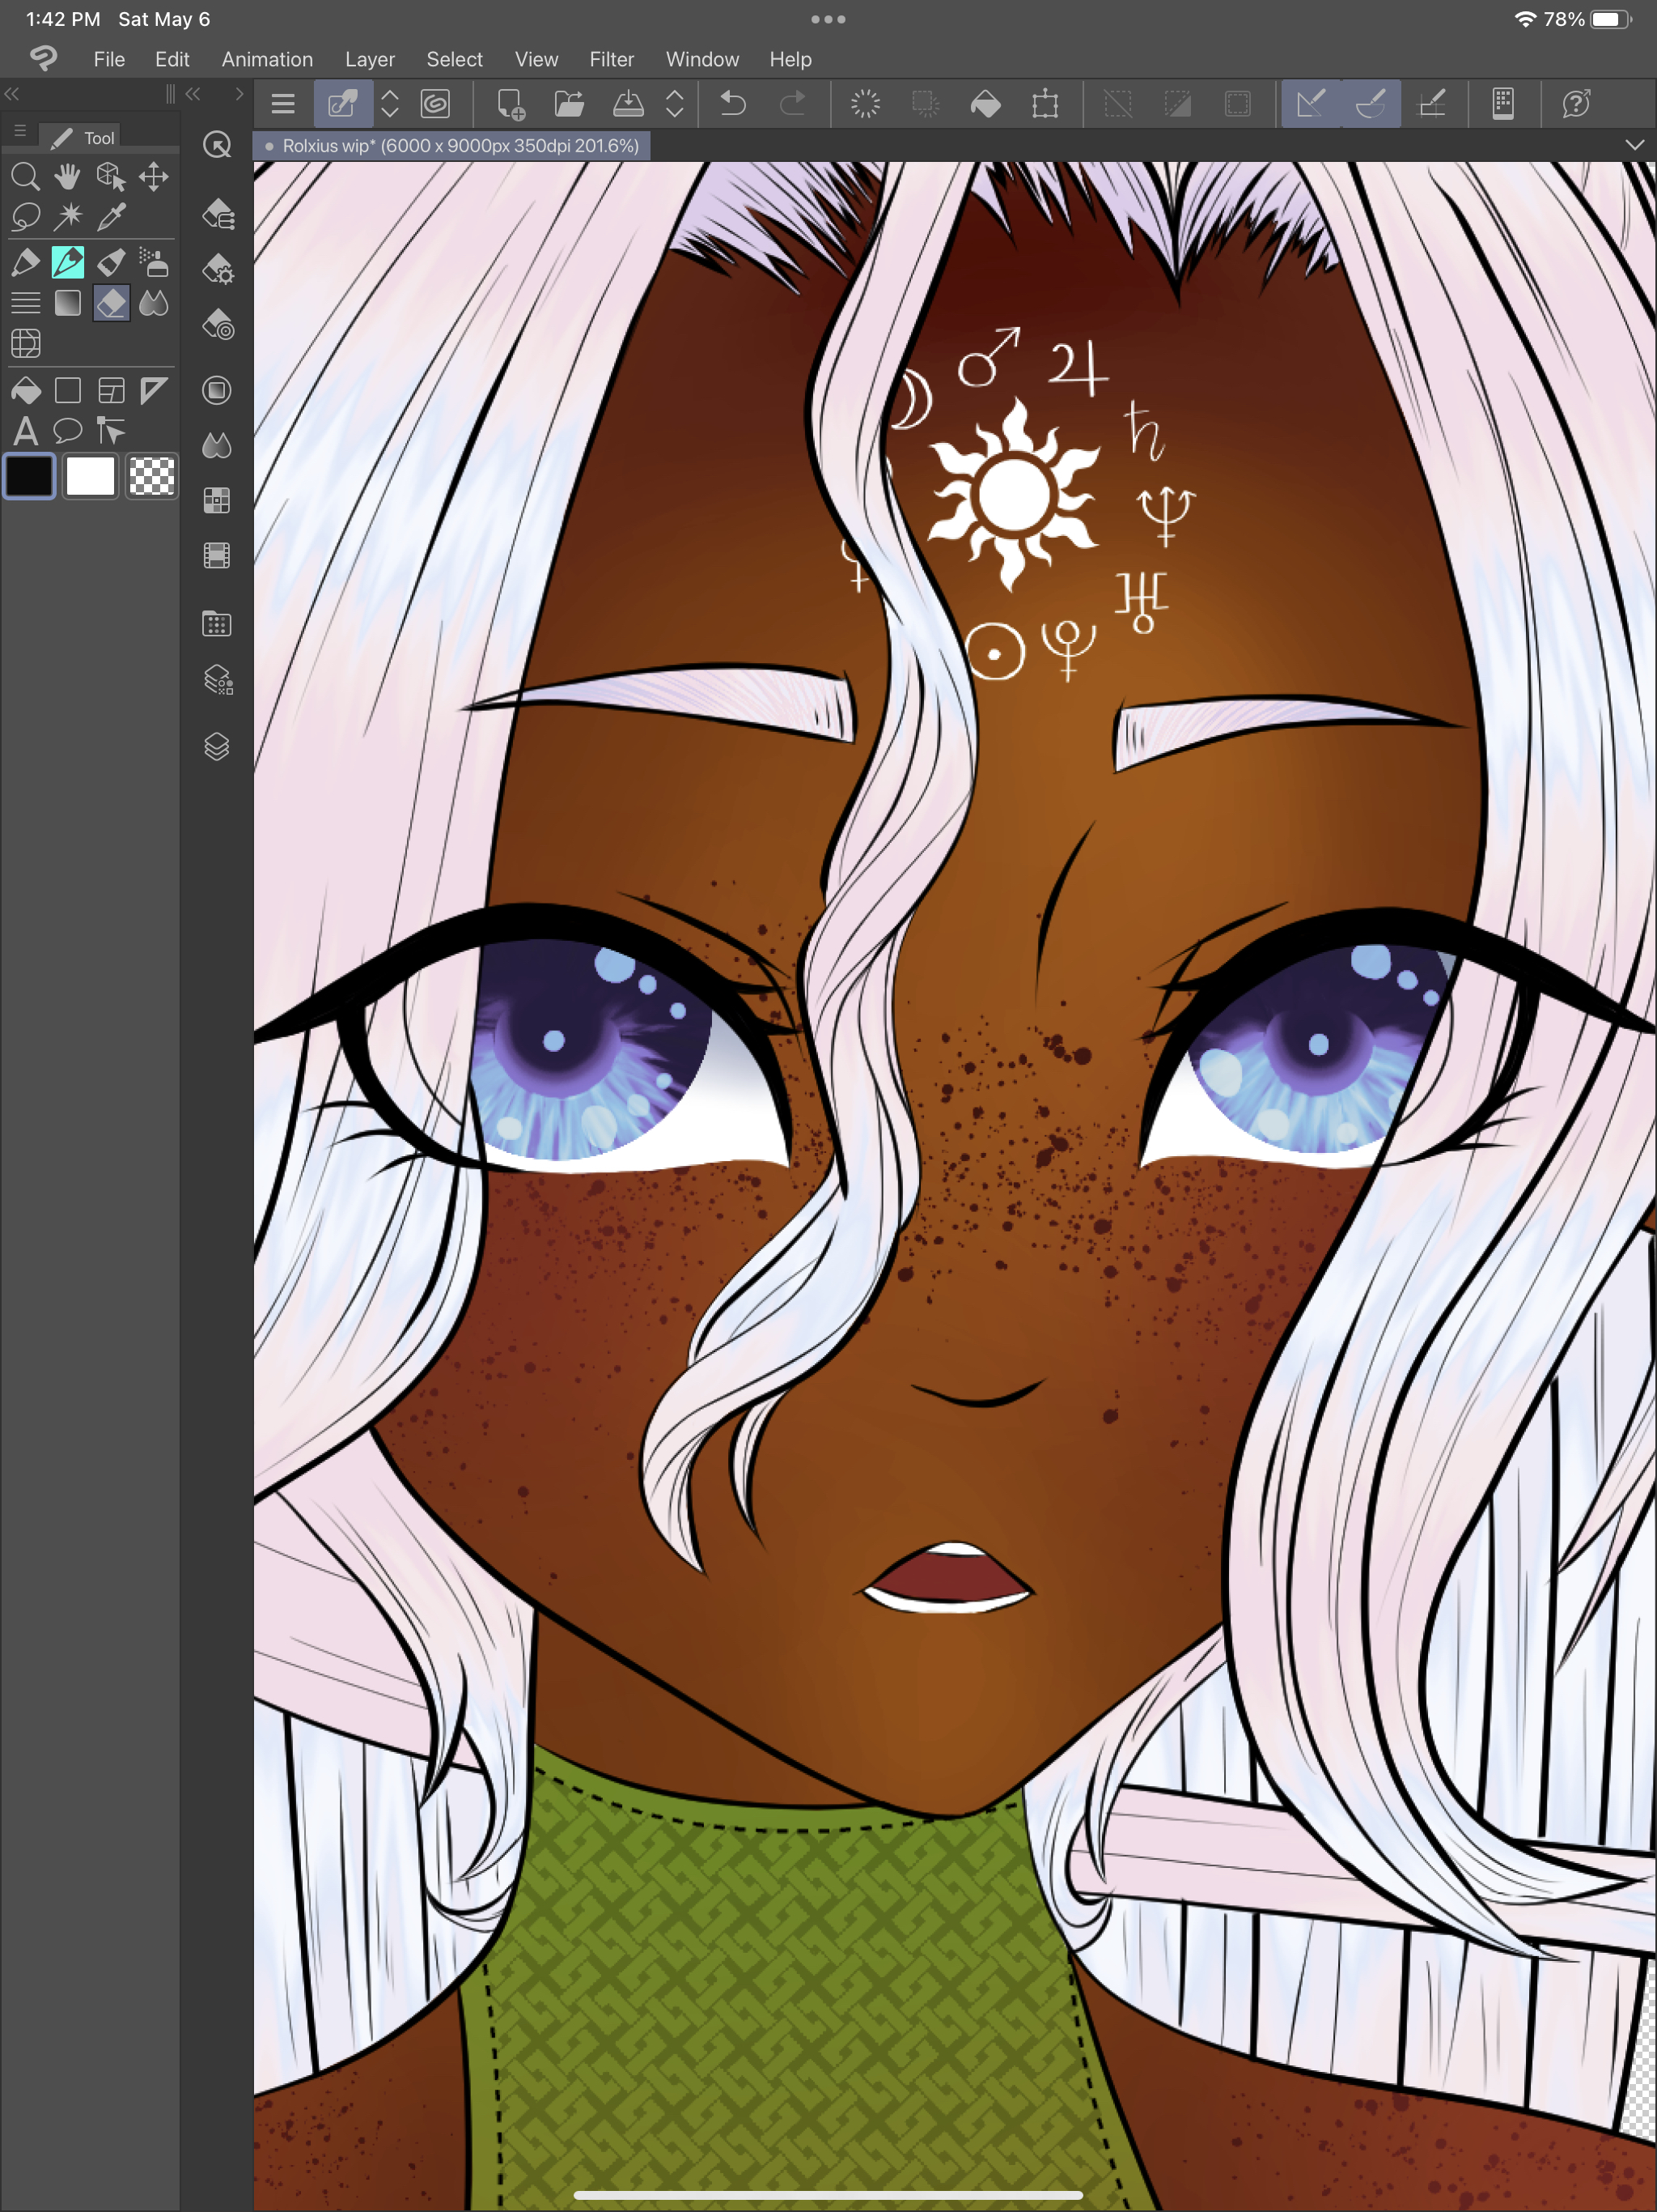Open the Layer menu
1657x2212 pixels.
(x=369, y=60)
